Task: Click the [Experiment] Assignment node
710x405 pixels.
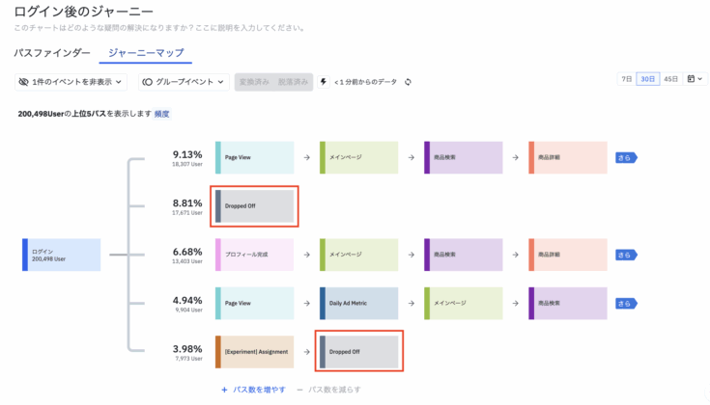Action: coord(254,352)
